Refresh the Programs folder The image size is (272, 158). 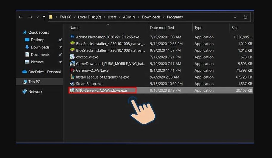(245, 17)
